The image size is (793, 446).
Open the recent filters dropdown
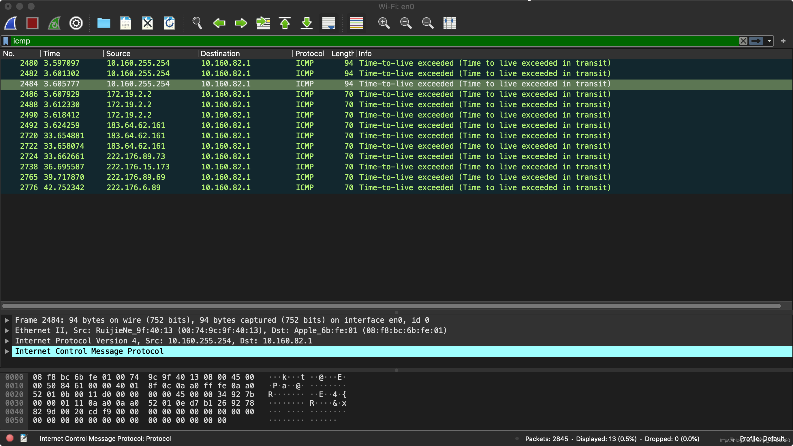pos(769,41)
